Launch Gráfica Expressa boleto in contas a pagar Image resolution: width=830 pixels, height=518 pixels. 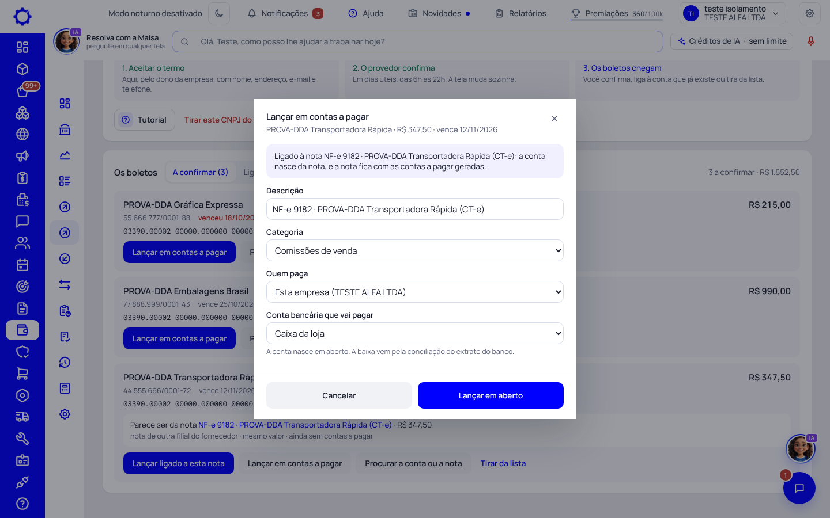[179, 252]
